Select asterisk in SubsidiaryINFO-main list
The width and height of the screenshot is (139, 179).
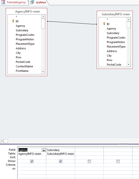pyautogui.click(x=107, y=20)
